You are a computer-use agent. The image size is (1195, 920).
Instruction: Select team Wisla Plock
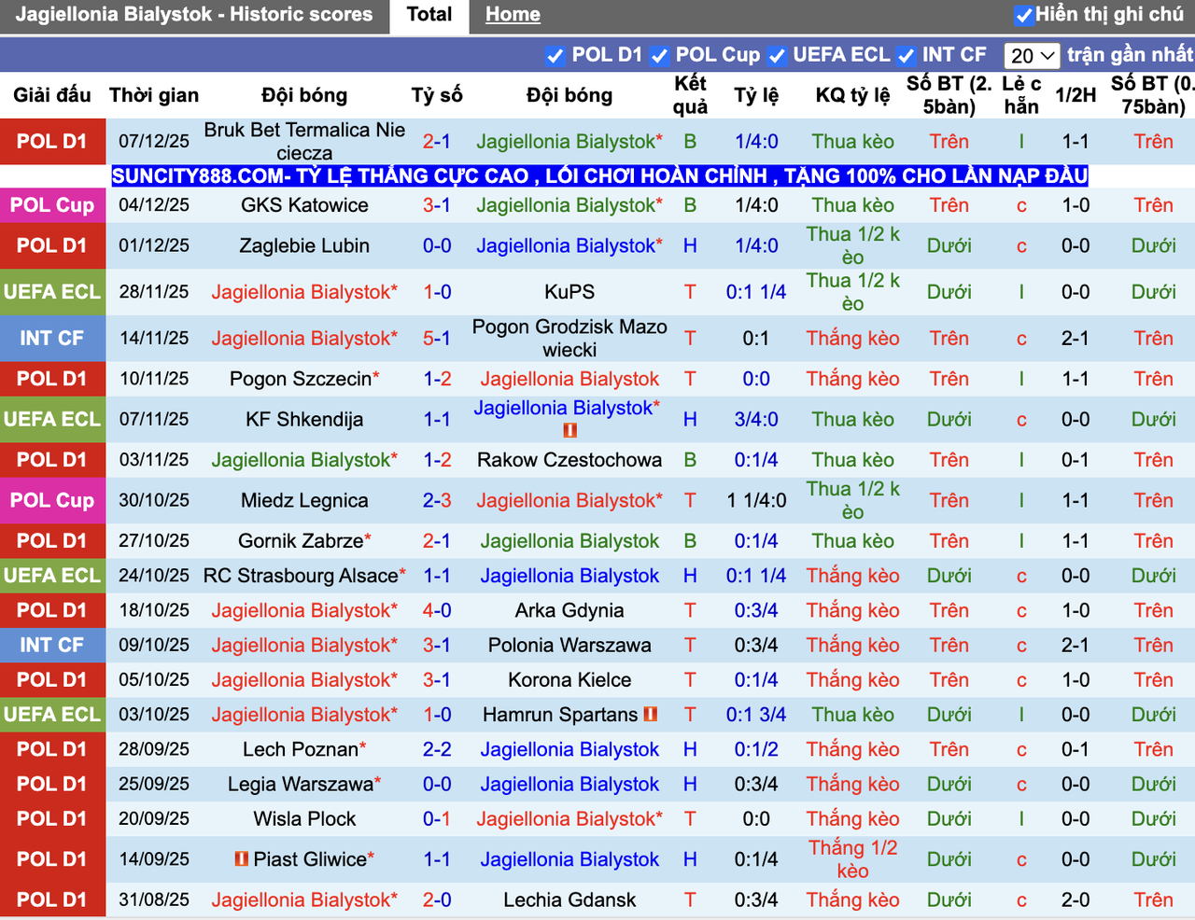304,819
